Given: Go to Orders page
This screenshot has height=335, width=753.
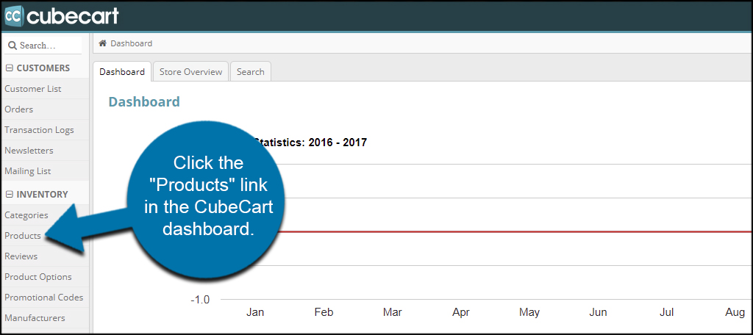Looking at the screenshot, I should [19, 109].
